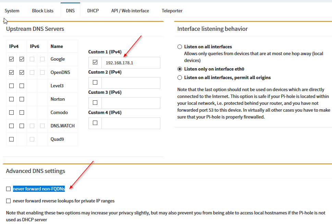The height and width of the screenshot is (224, 332).
Task: Enable the Custom 3 (IPv6) checkbox
Action: pos(95,103)
